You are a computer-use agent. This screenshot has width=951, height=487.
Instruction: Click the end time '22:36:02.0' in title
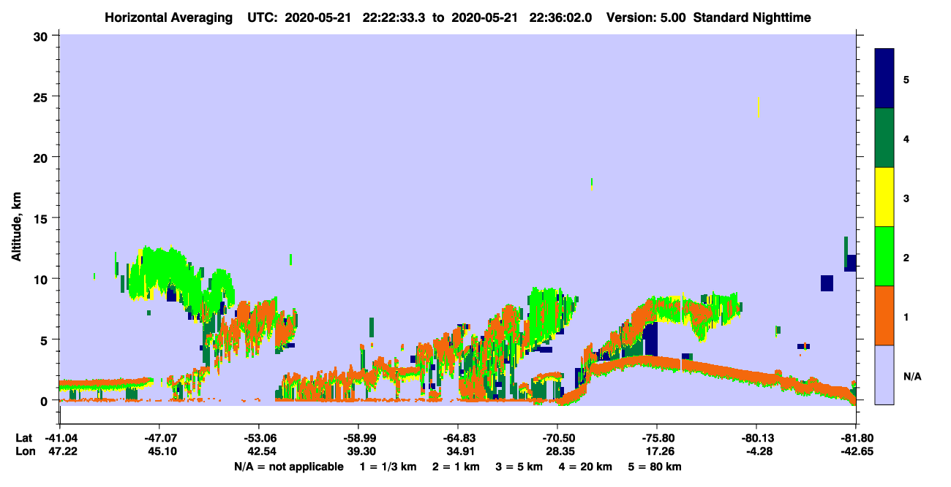(560, 18)
